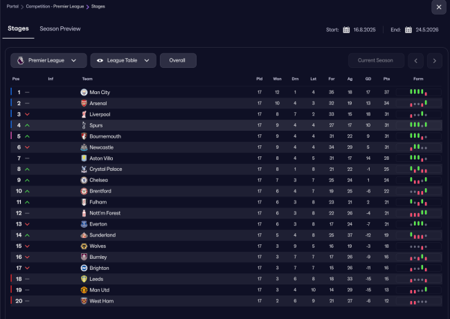Click the Newcastle club badge icon
This screenshot has width=450, height=319.
tap(84, 147)
